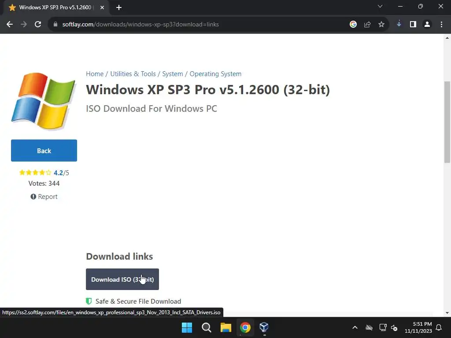Click the padlock site info icon
This screenshot has height=338, width=451.
pyautogui.click(x=55, y=25)
